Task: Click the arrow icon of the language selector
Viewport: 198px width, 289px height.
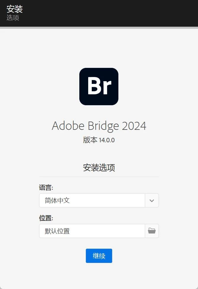Action: pos(152,200)
